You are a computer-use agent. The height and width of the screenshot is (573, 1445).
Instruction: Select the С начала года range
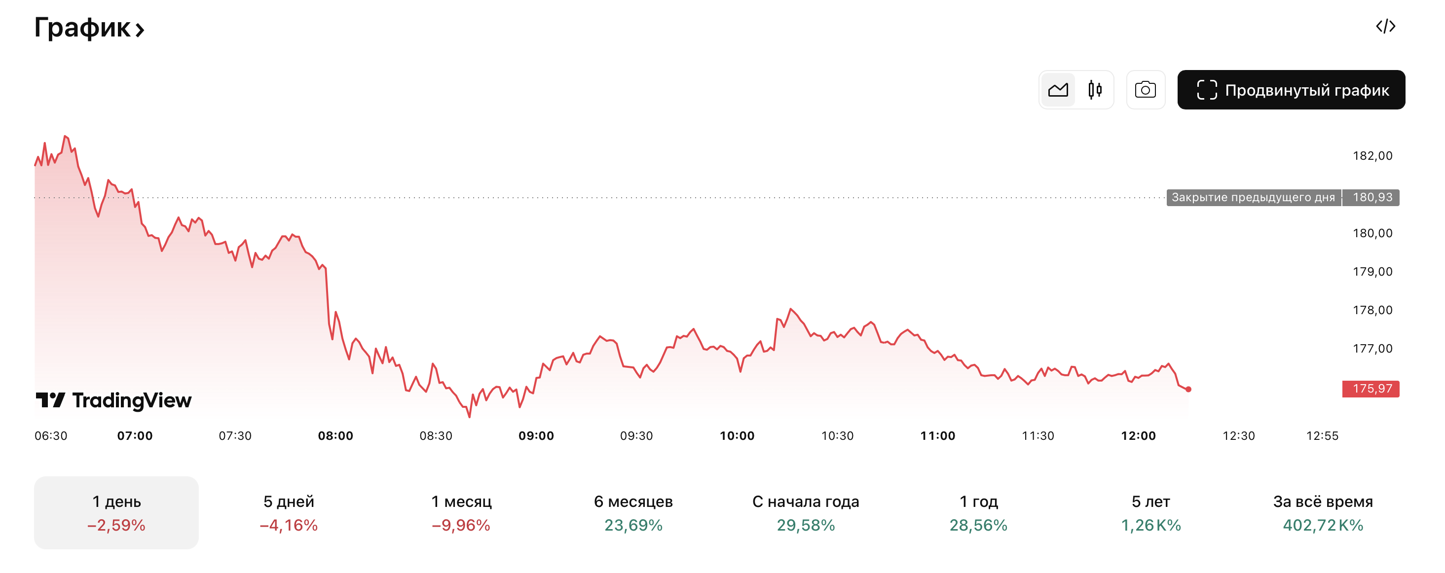pyautogui.click(x=806, y=512)
